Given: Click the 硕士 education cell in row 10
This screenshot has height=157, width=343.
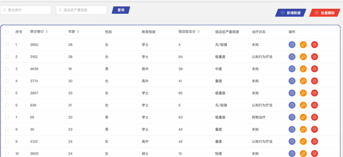Looking at the screenshot, I should click(x=145, y=153).
